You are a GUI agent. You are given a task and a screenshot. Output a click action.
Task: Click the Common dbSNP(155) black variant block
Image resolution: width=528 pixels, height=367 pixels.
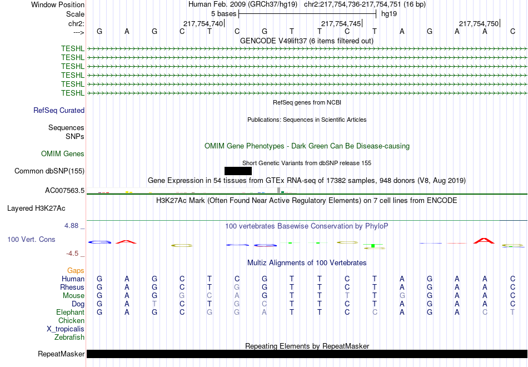[238, 171]
